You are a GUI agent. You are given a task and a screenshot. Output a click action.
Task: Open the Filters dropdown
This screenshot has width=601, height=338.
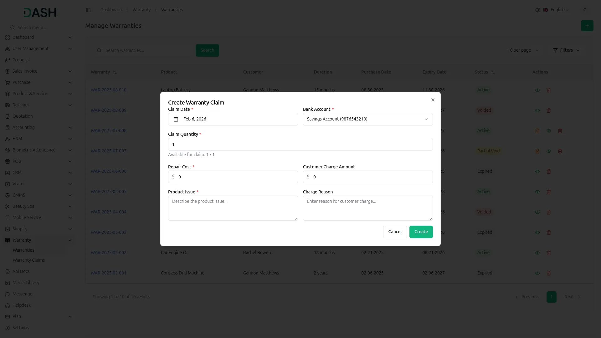tap(566, 50)
